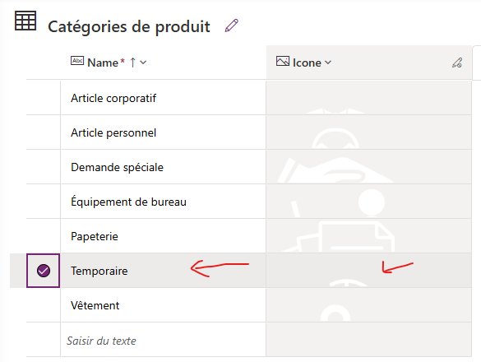Select the Demande spéciale name cell
The height and width of the screenshot is (362, 481).
pyautogui.click(x=163, y=167)
